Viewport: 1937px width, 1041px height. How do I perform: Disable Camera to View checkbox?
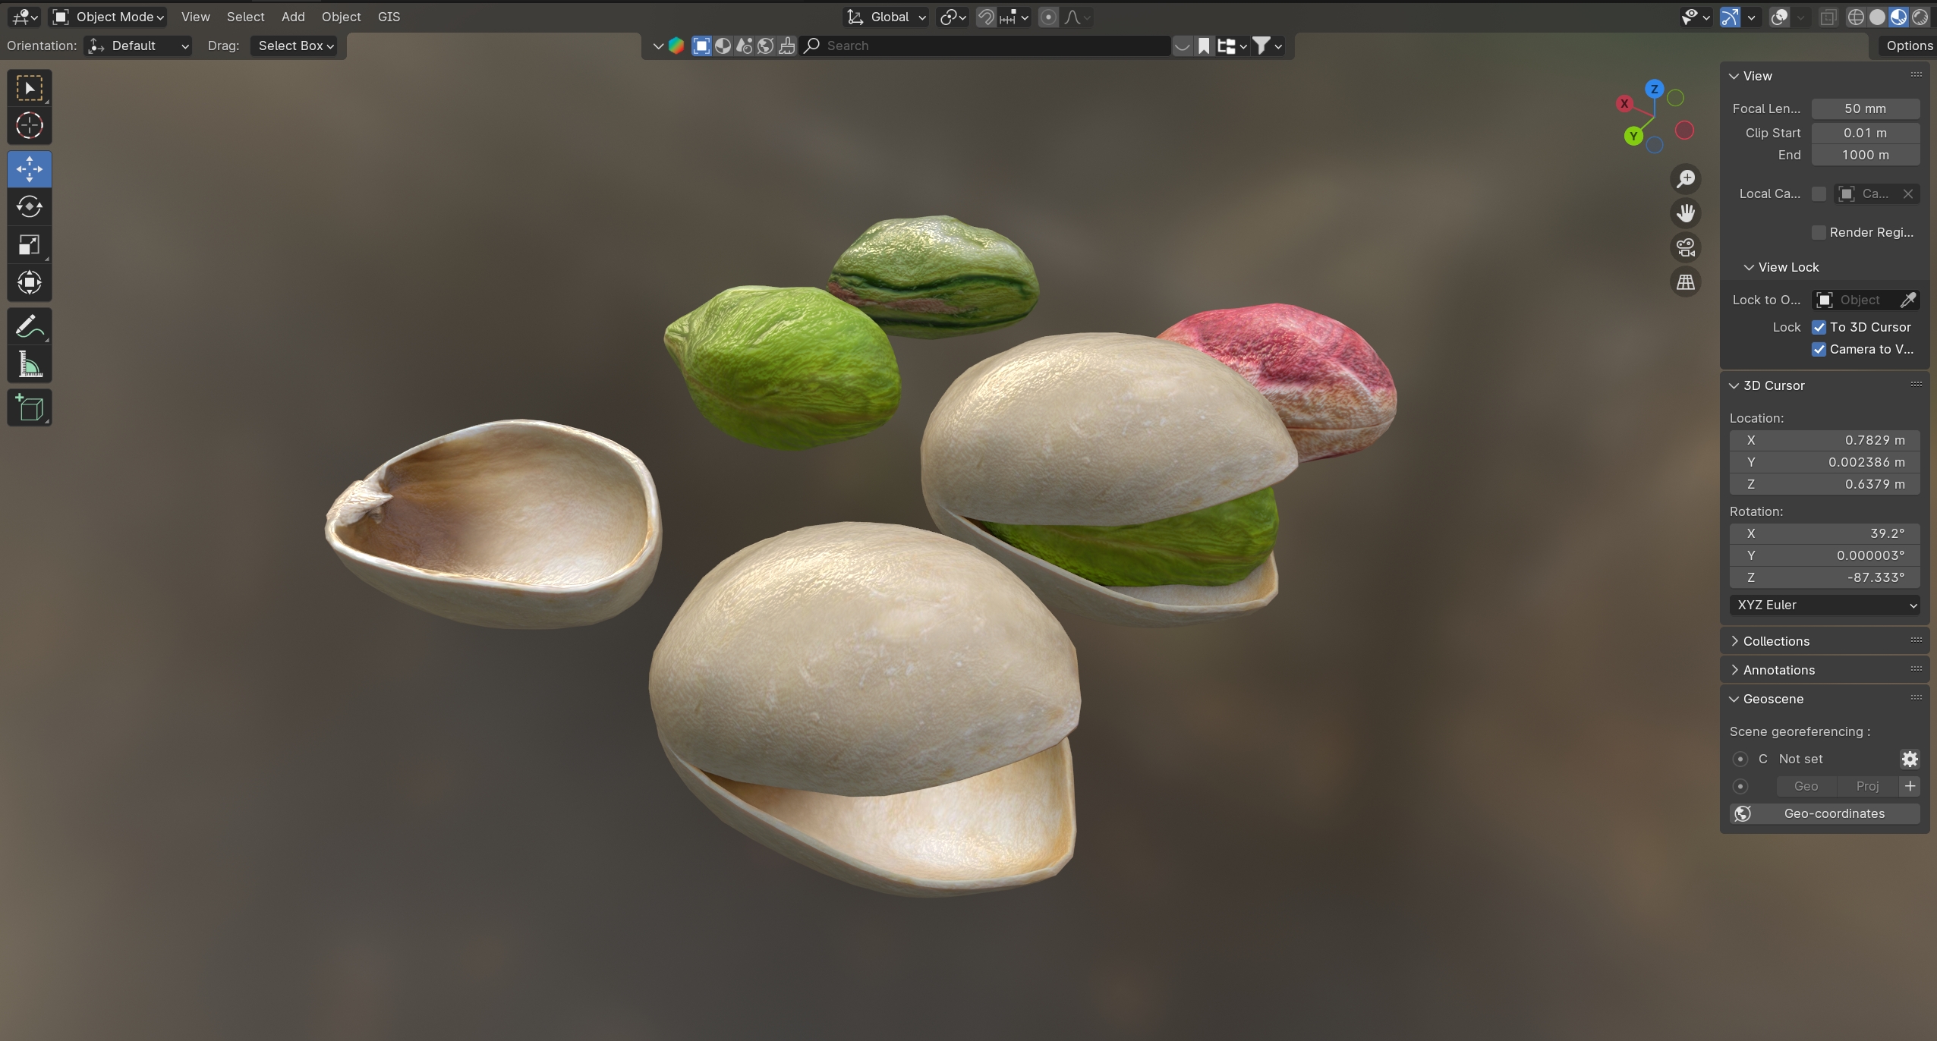(1819, 349)
